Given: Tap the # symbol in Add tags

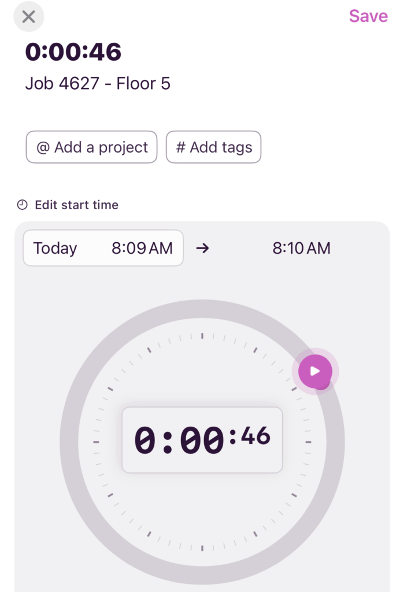Looking at the screenshot, I should click(181, 147).
